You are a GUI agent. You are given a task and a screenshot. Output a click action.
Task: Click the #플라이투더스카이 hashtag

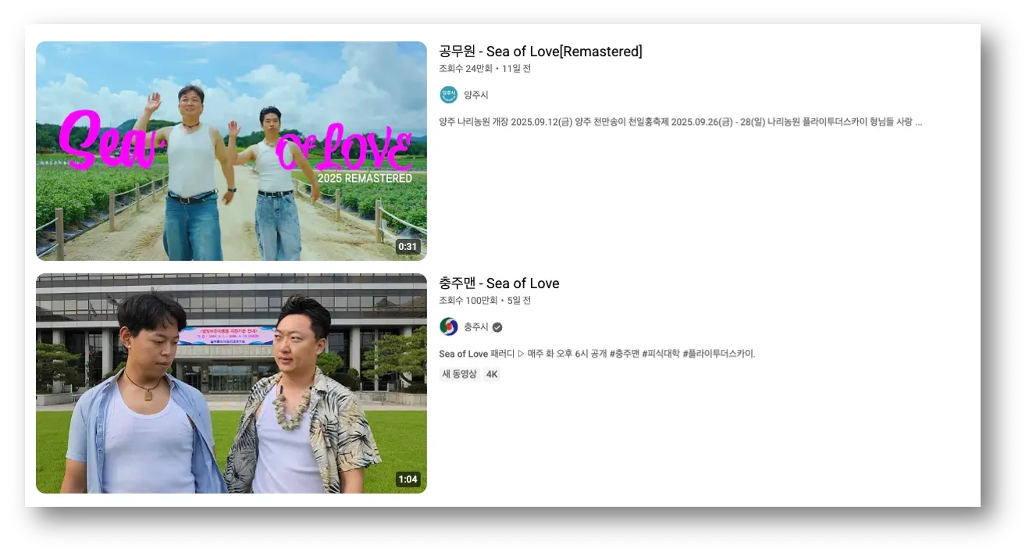tap(717, 353)
